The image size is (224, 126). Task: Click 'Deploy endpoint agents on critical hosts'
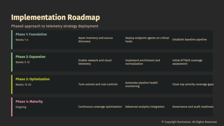[x=147, y=40]
